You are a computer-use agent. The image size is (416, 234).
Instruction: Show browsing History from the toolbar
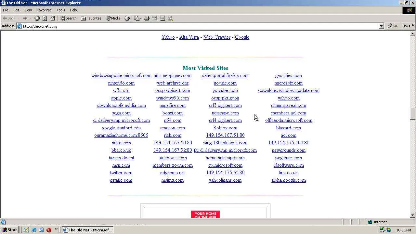[127, 18]
